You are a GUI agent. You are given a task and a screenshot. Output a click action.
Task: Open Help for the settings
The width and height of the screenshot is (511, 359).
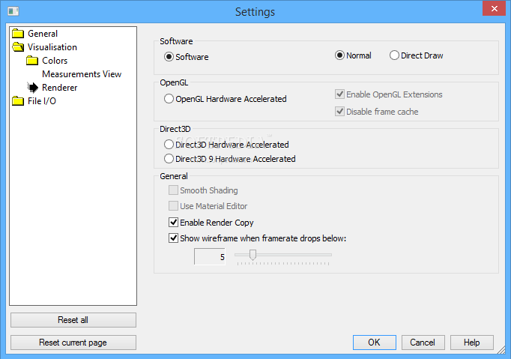472,343
